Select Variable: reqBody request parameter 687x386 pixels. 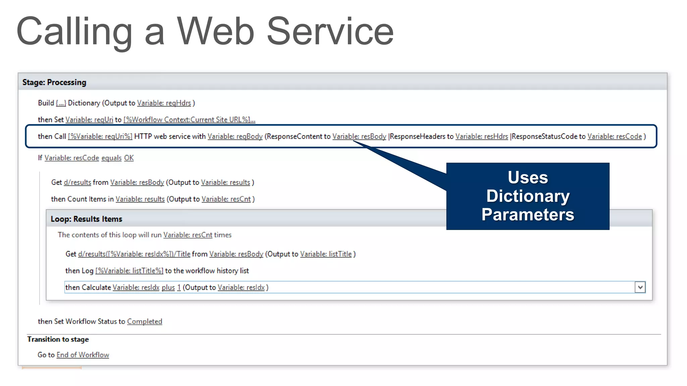pyautogui.click(x=235, y=136)
